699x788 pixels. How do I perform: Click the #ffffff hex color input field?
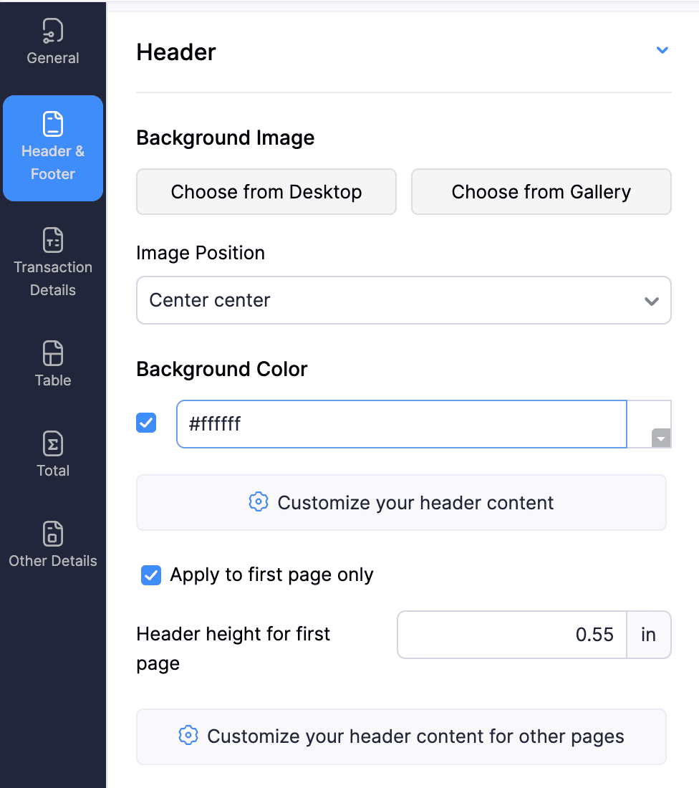coord(401,424)
